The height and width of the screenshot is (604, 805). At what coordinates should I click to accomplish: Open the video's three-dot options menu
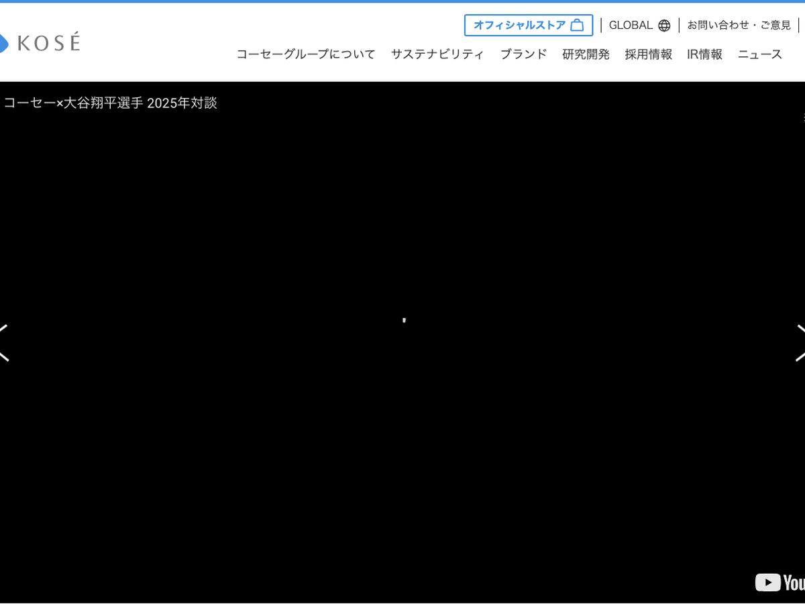803,116
